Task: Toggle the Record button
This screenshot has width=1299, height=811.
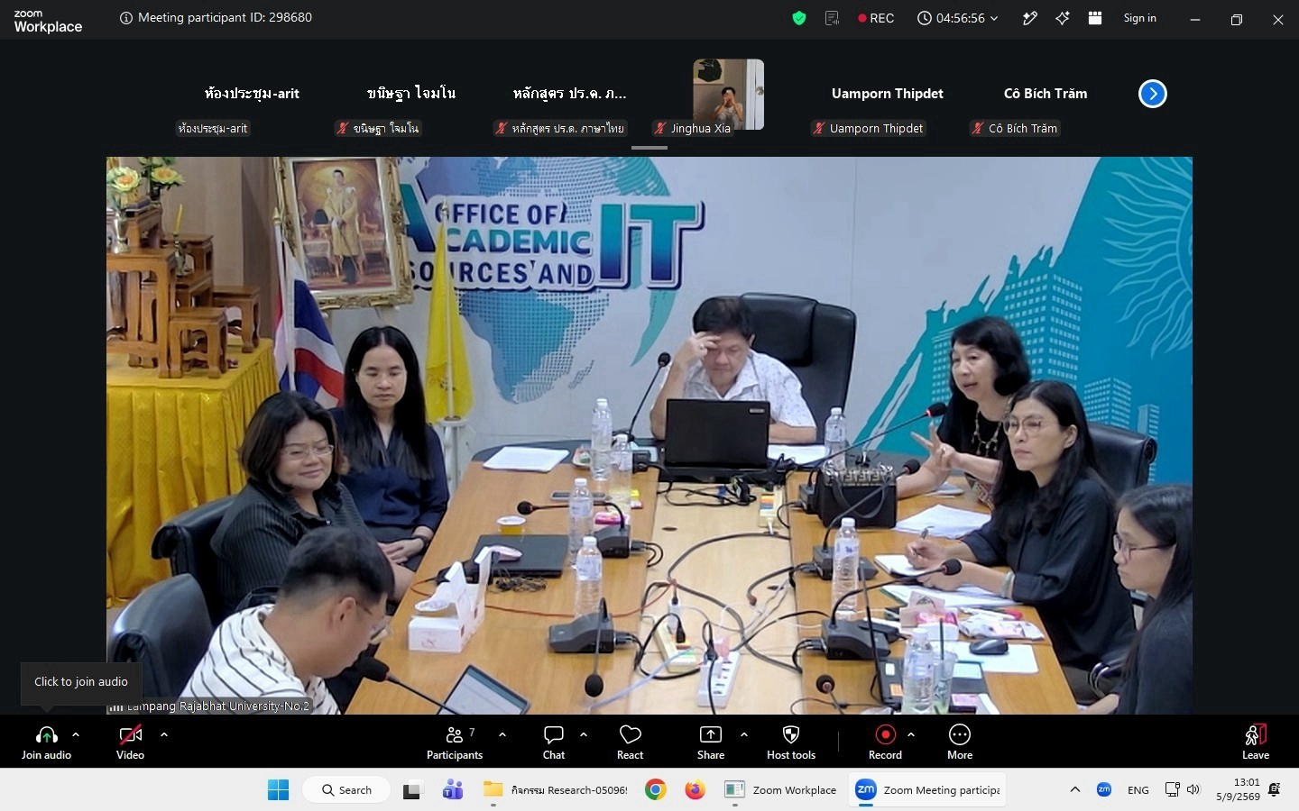Action: tap(885, 743)
